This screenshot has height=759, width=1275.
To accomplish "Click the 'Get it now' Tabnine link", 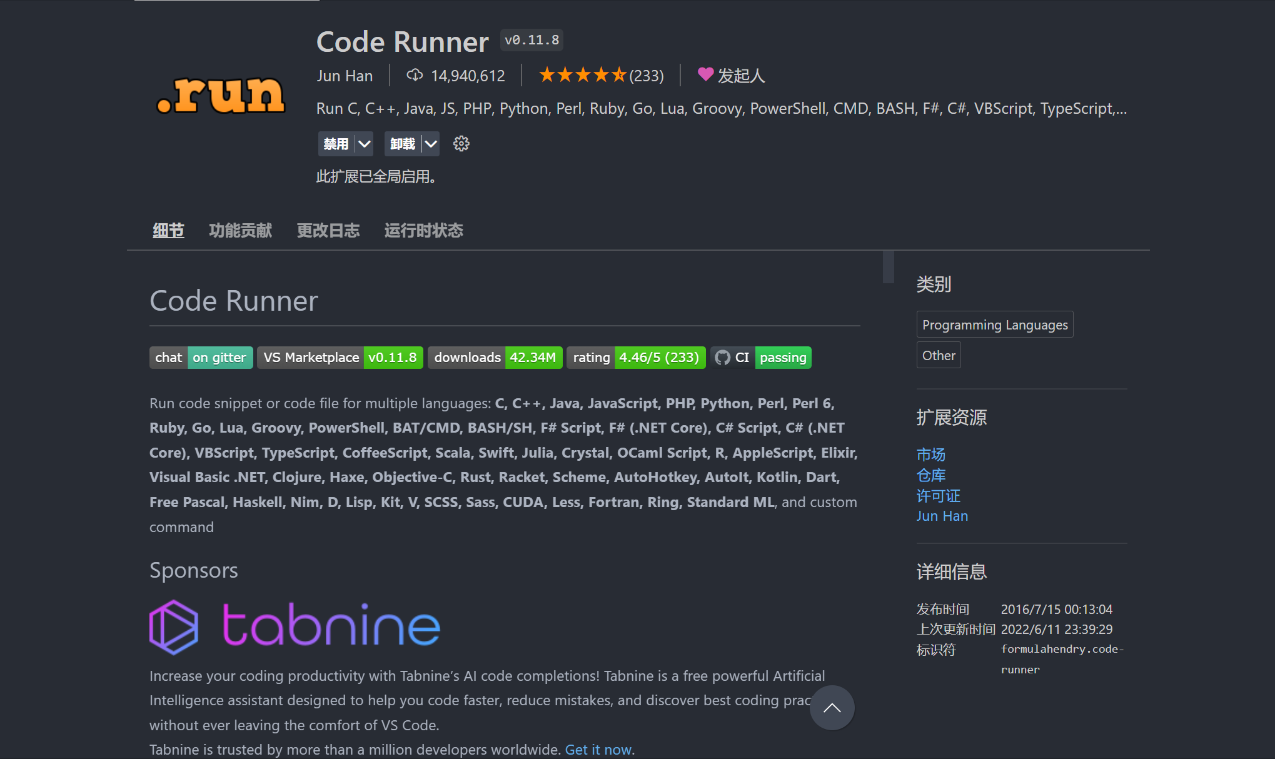I will click(x=598, y=749).
